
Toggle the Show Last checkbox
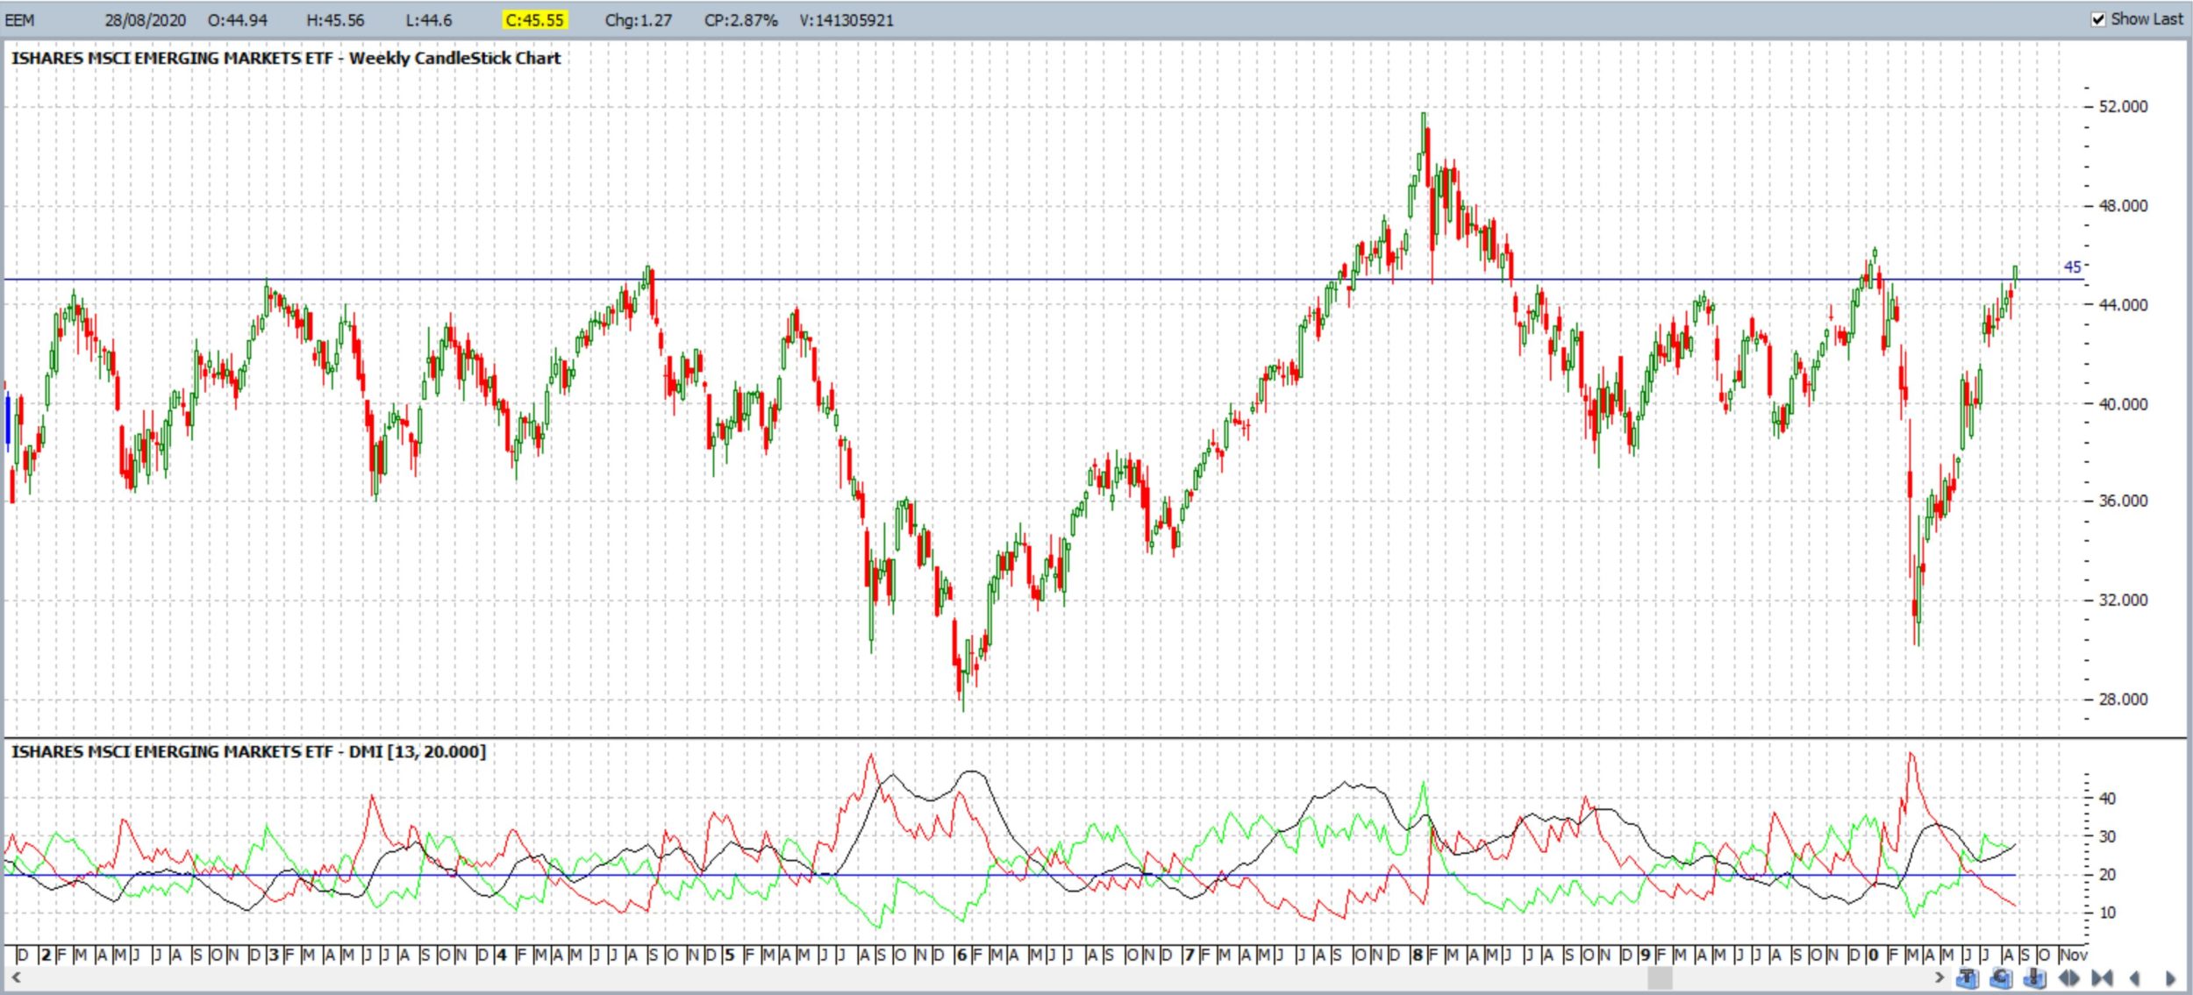(2098, 19)
